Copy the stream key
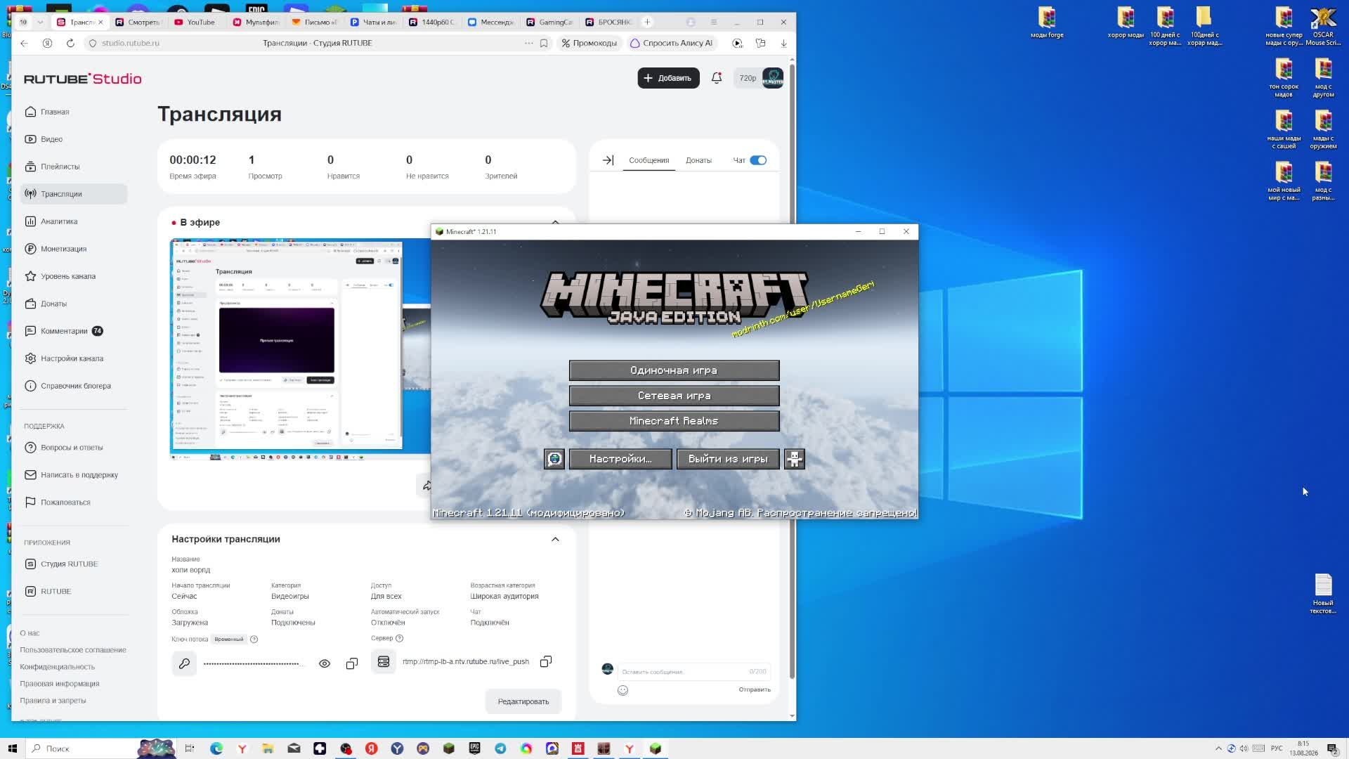 pyautogui.click(x=352, y=663)
